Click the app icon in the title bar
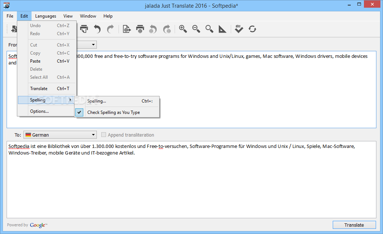 tap(7, 5)
